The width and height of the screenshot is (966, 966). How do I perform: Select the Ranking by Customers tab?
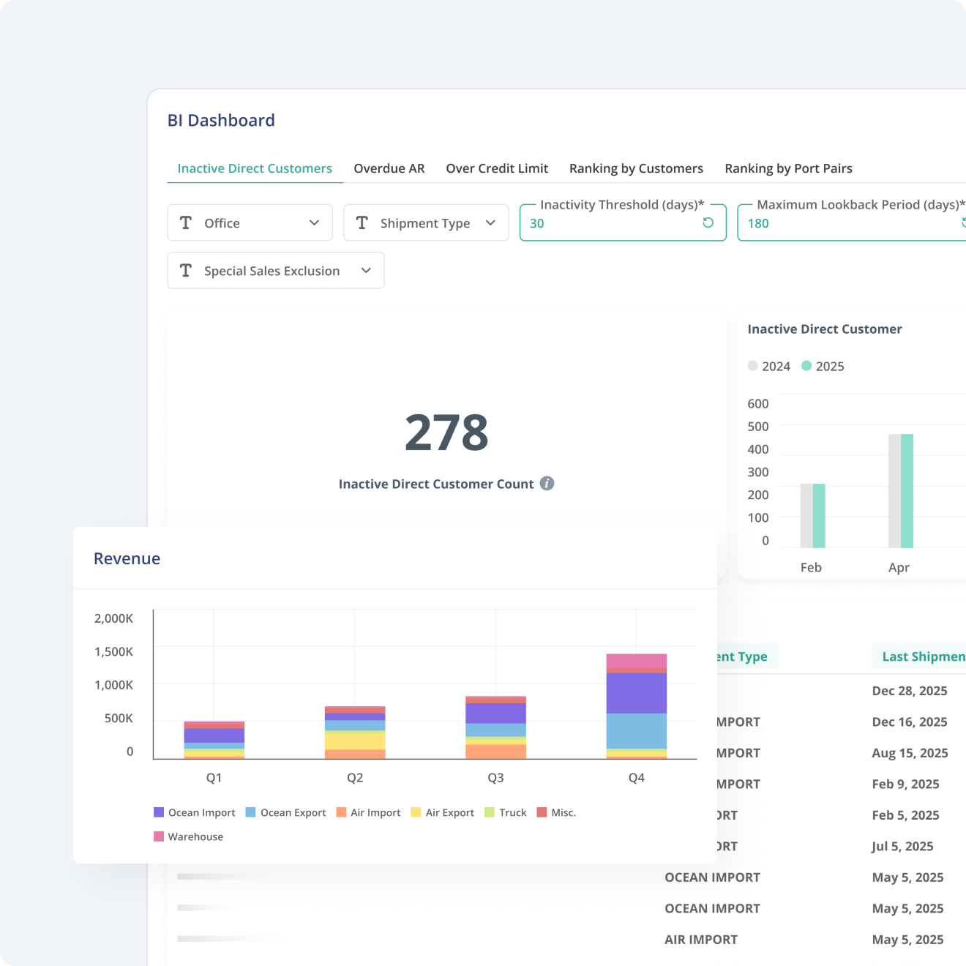[x=635, y=168]
